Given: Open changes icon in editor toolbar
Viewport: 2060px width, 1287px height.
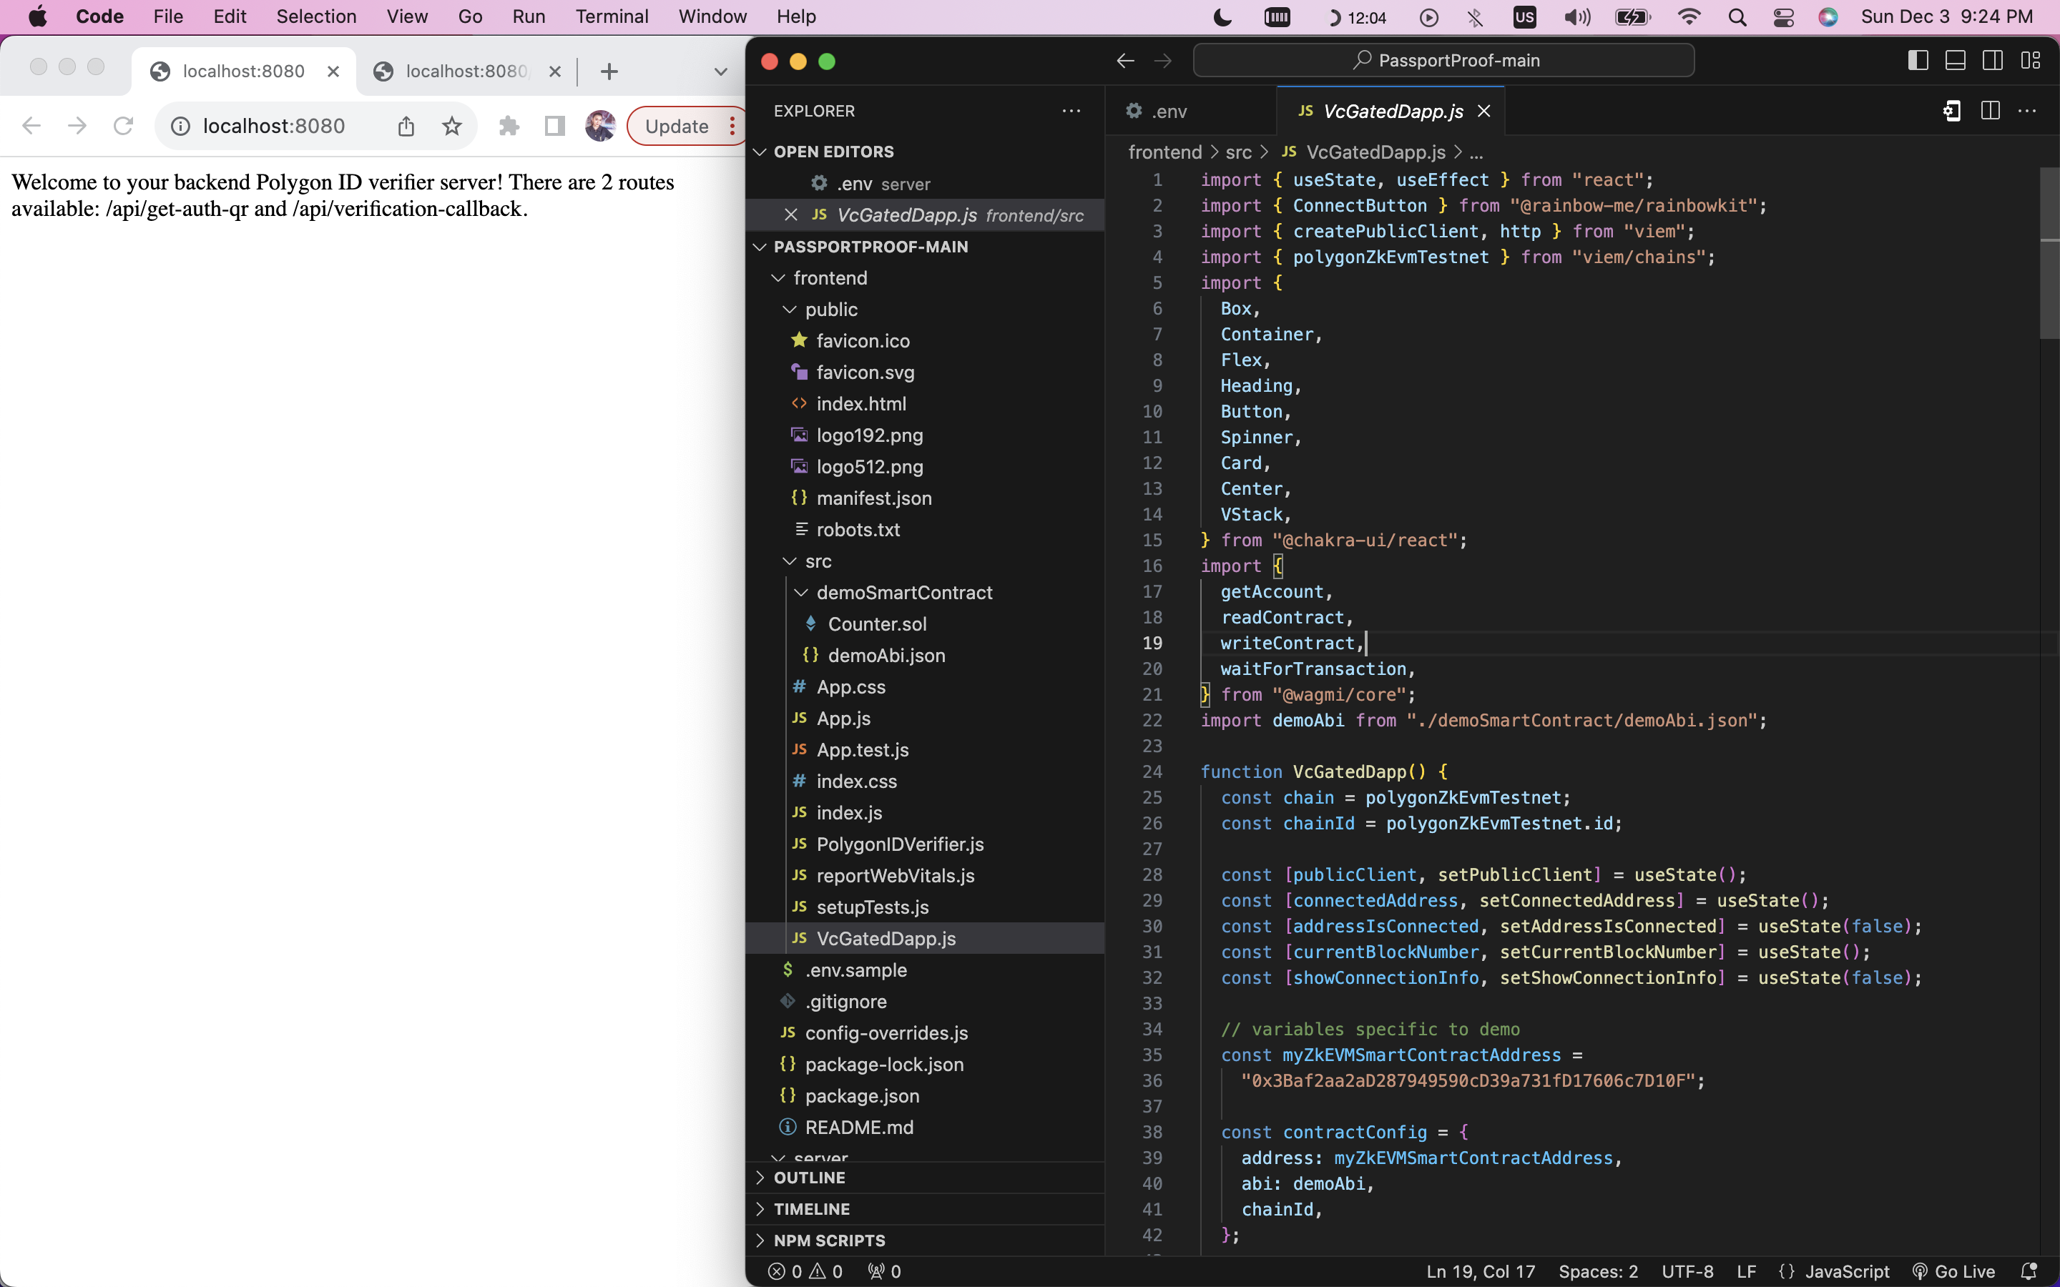Looking at the screenshot, I should [x=1951, y=111].
